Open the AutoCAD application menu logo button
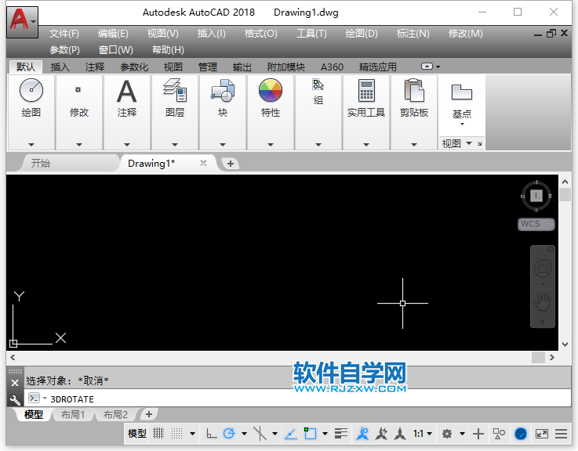This screenshot has height=451, width=578. pos(22,22)
